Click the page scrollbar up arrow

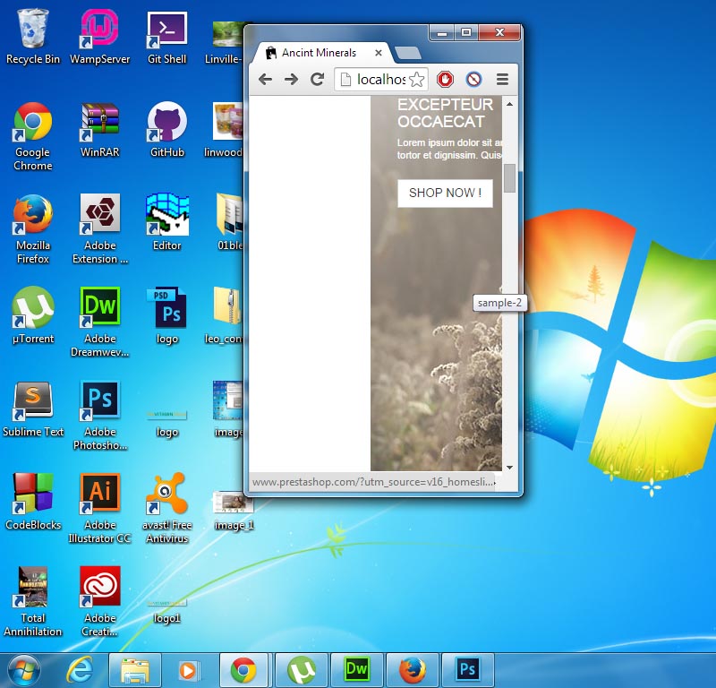click(509, 104)
